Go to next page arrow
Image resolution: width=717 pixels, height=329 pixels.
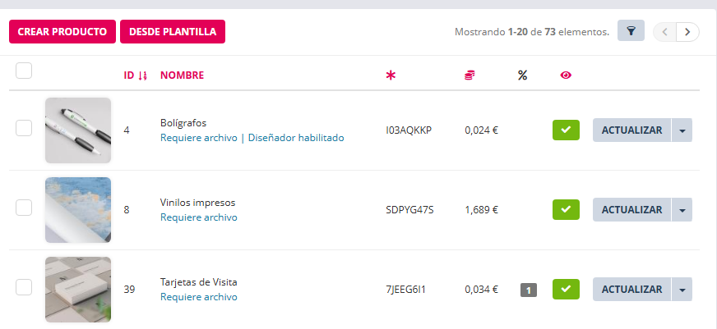(x=688, y=32)
